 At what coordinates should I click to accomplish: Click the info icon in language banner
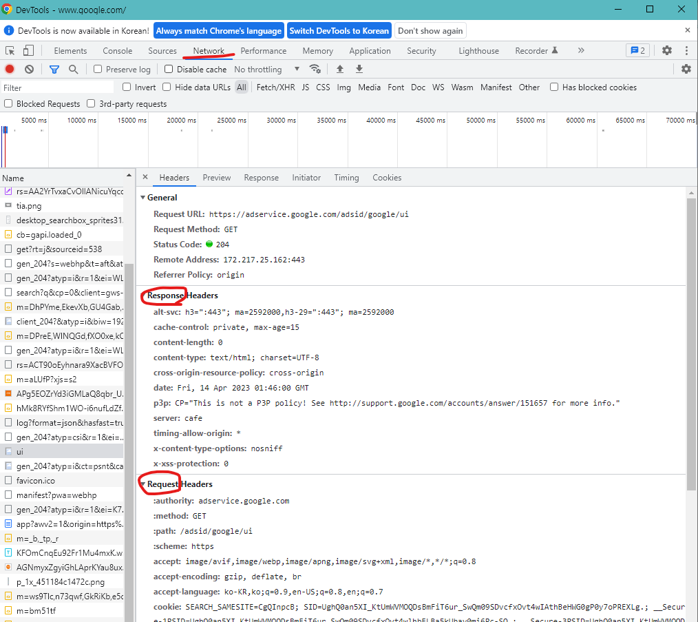(8, 31)
